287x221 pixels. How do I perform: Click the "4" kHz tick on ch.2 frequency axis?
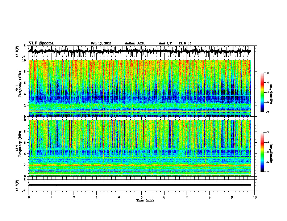[x=25, y=154]
